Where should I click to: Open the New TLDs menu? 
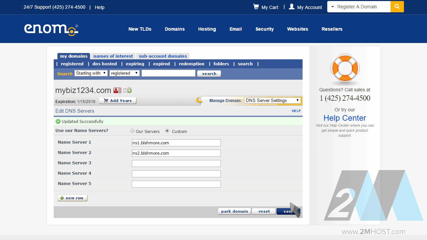click(140, 29)
